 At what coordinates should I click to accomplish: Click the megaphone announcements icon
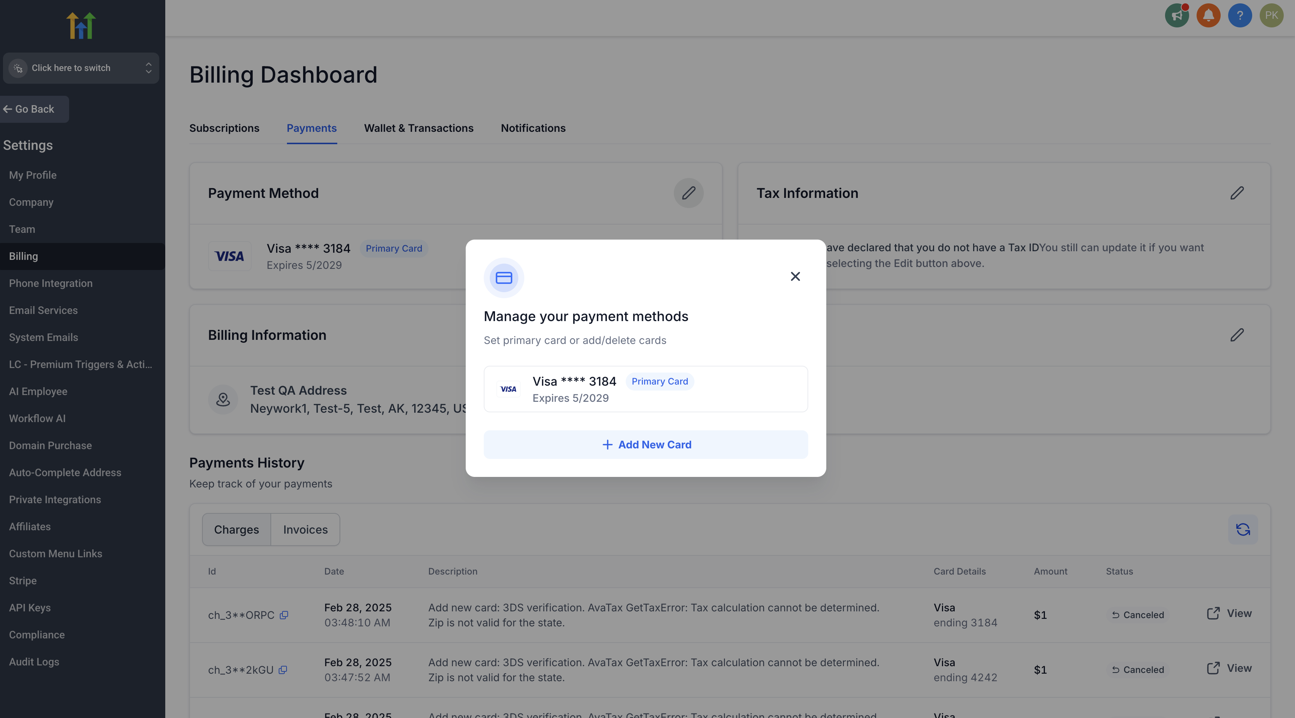pos(1177,16)
